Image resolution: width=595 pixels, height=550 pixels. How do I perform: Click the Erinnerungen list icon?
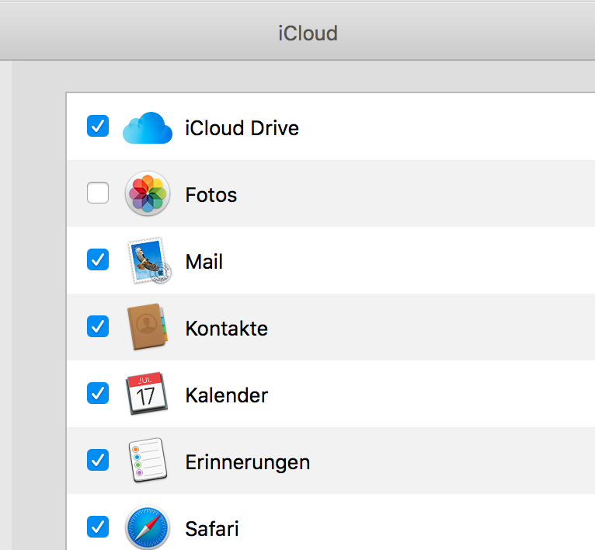tap(147, 461)
